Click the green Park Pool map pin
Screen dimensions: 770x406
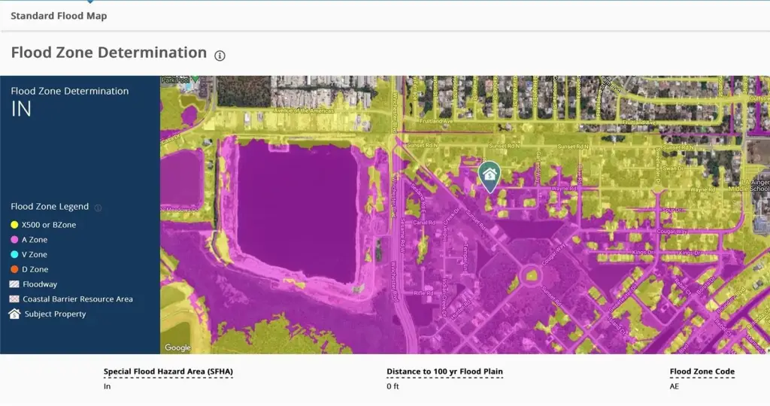click(196, 78)
